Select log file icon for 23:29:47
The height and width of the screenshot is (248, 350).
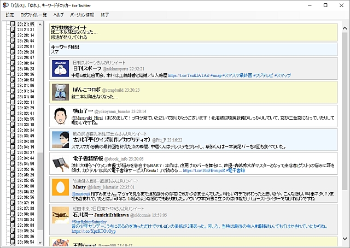(13, 57)
